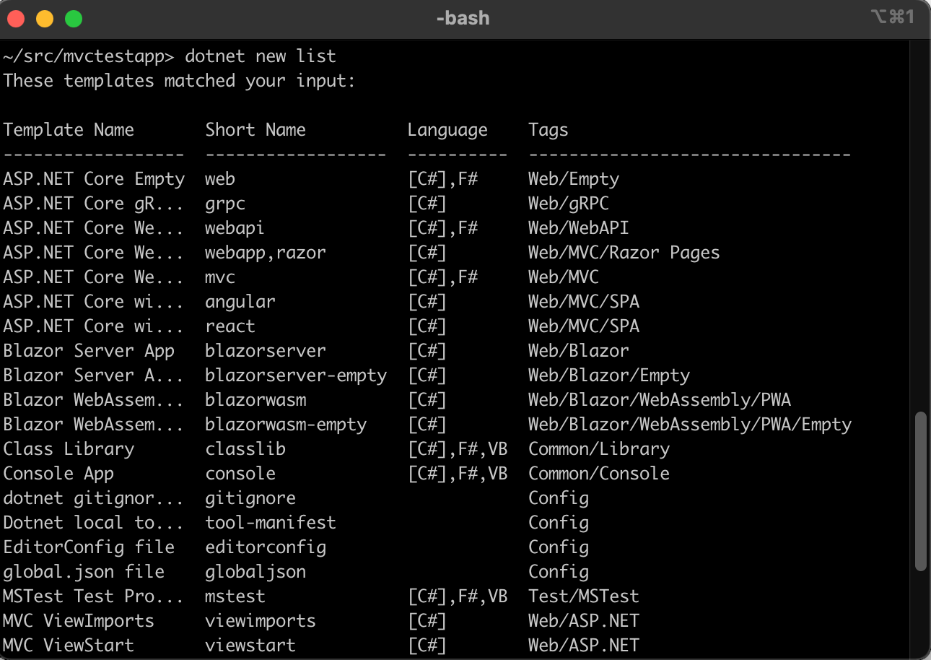Viewport: 931px width, 660px height.
Task: Click the 'Common/Console' tag
Action: coord(599,474)
